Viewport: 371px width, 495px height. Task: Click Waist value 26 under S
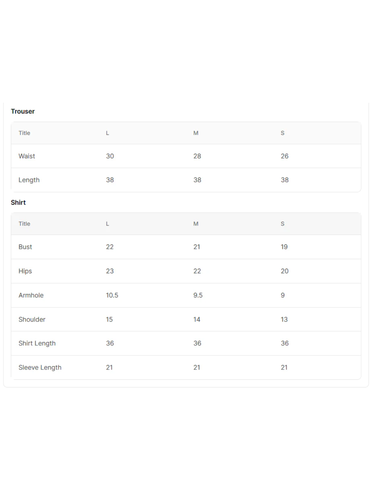pos(284,156)
